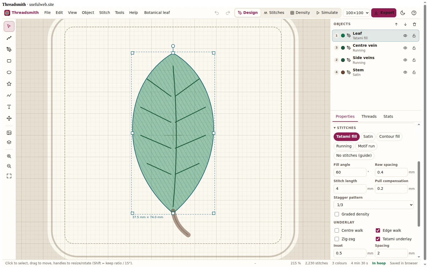Open the import image tool
The image size is (427, 267).
tap(9, 133)
